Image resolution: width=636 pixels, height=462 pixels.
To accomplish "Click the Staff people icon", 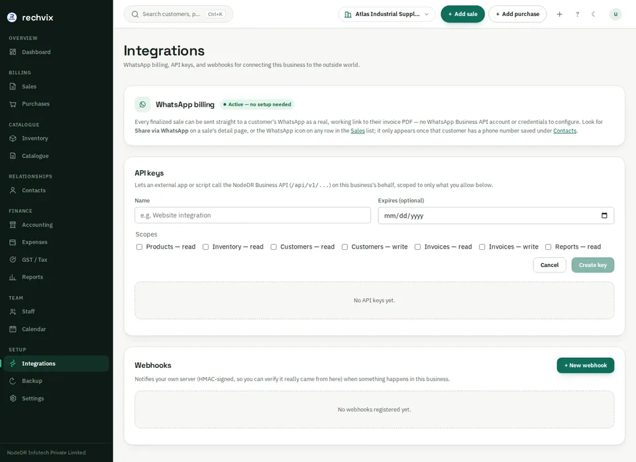I will tap(13, 312).
